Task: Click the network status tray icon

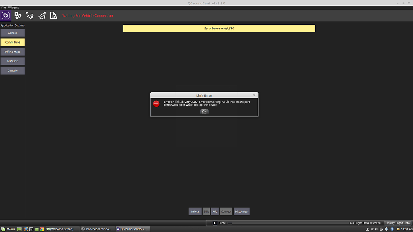Action: (372, 229)
